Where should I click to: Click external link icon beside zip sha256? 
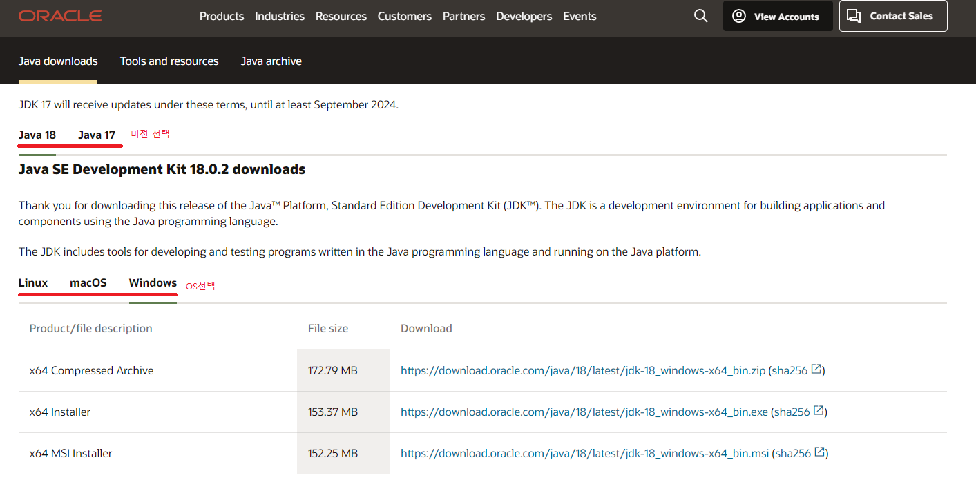[x=816, y=370]
